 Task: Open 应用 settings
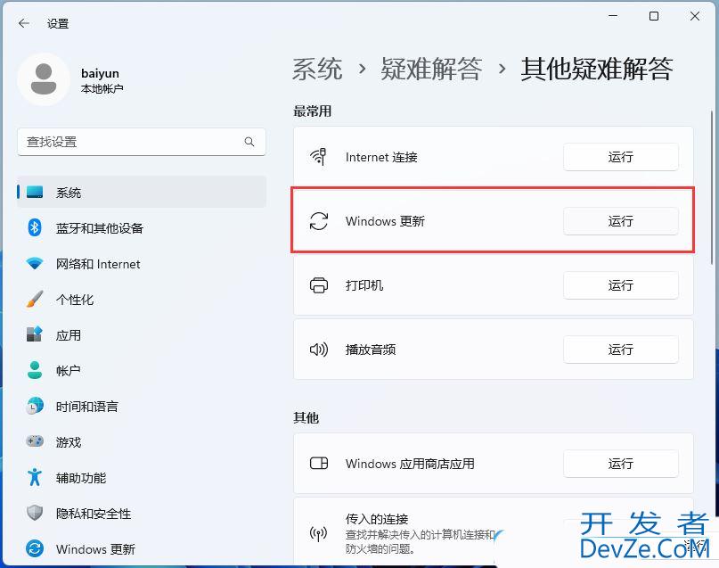[142, 334]
